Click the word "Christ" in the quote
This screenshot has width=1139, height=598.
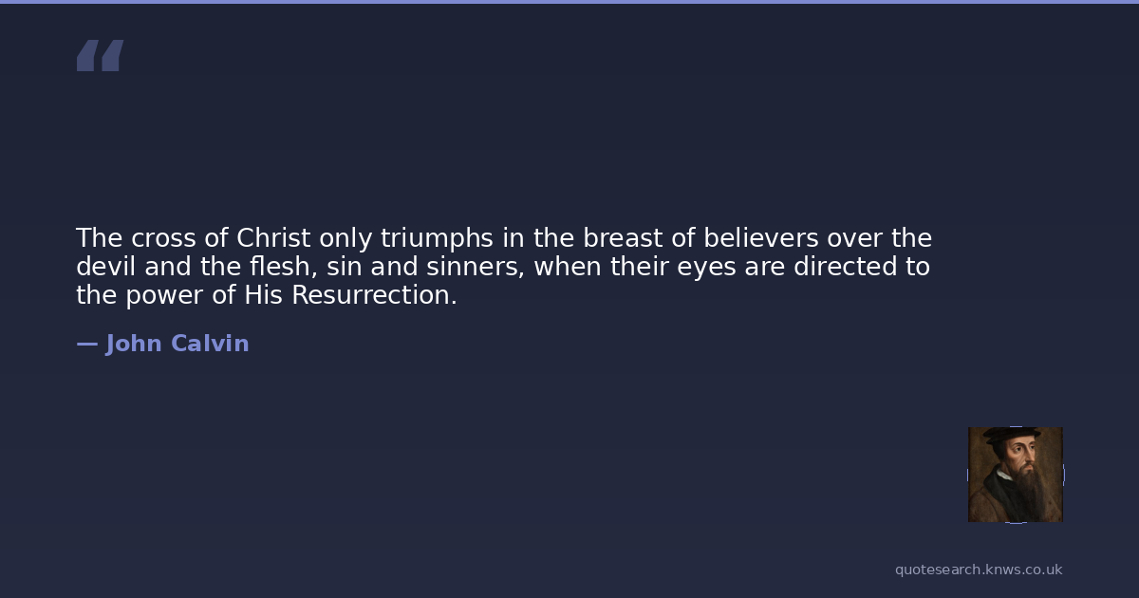tap(273, 237)
